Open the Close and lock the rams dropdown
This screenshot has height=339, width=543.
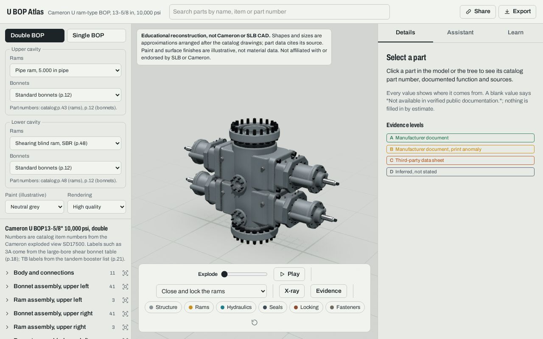(211, 291)
